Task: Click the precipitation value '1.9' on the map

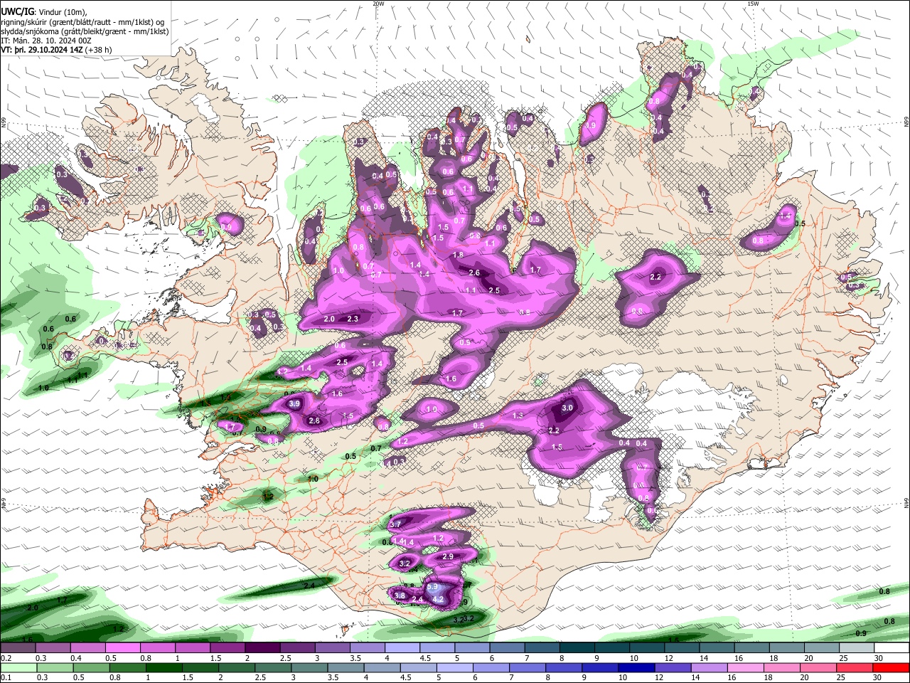Action: click(x=590, y=125)
